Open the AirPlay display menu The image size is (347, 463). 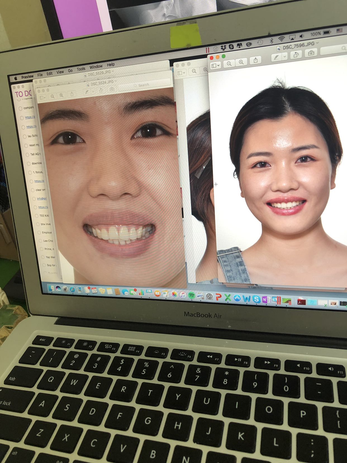(292, 37)
